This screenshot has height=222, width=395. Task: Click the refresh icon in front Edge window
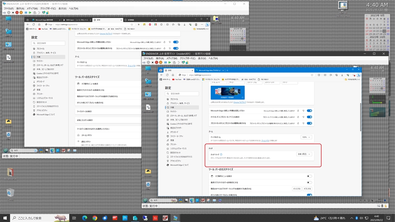coord(168,75)
